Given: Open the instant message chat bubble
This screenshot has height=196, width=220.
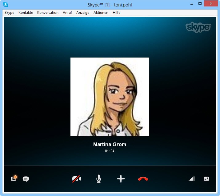Looking at the screenshot, I should (26, 179).
